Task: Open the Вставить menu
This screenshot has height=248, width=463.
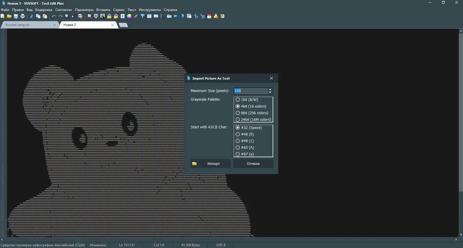Action: (103, 10)
